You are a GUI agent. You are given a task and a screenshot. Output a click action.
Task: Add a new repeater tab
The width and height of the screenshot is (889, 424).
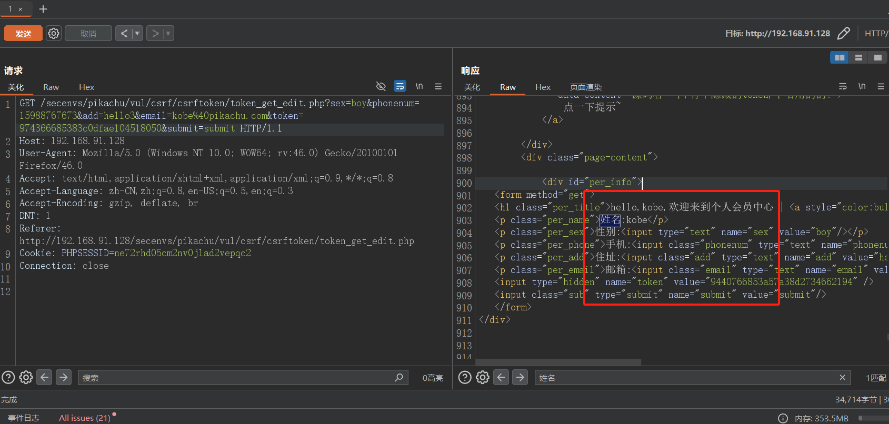point(43,9)
